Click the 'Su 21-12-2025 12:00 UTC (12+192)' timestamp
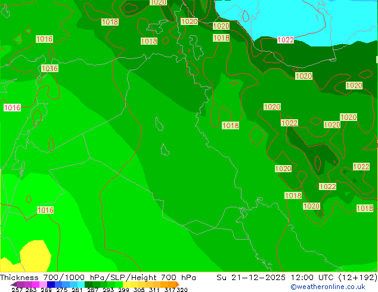The image size is (378, 292). click(297, 278)
